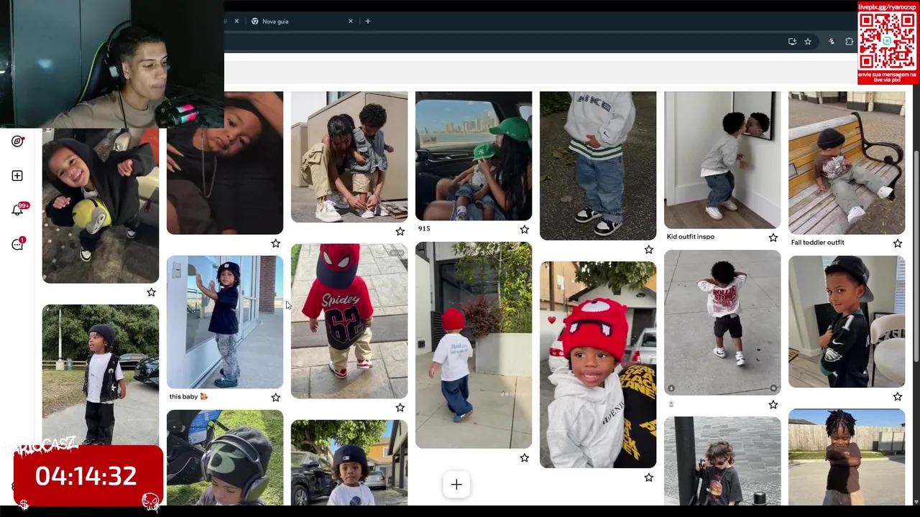
Task: Open the messages chat bubble icon
Action: click(17, 245)
